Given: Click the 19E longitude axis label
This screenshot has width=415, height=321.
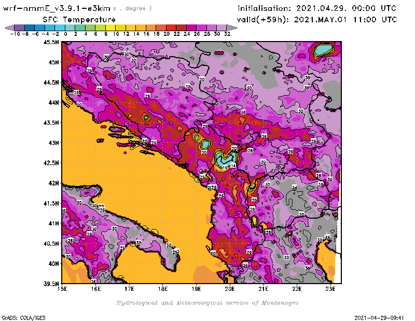Looking at the screenshot, I should 197,288.
